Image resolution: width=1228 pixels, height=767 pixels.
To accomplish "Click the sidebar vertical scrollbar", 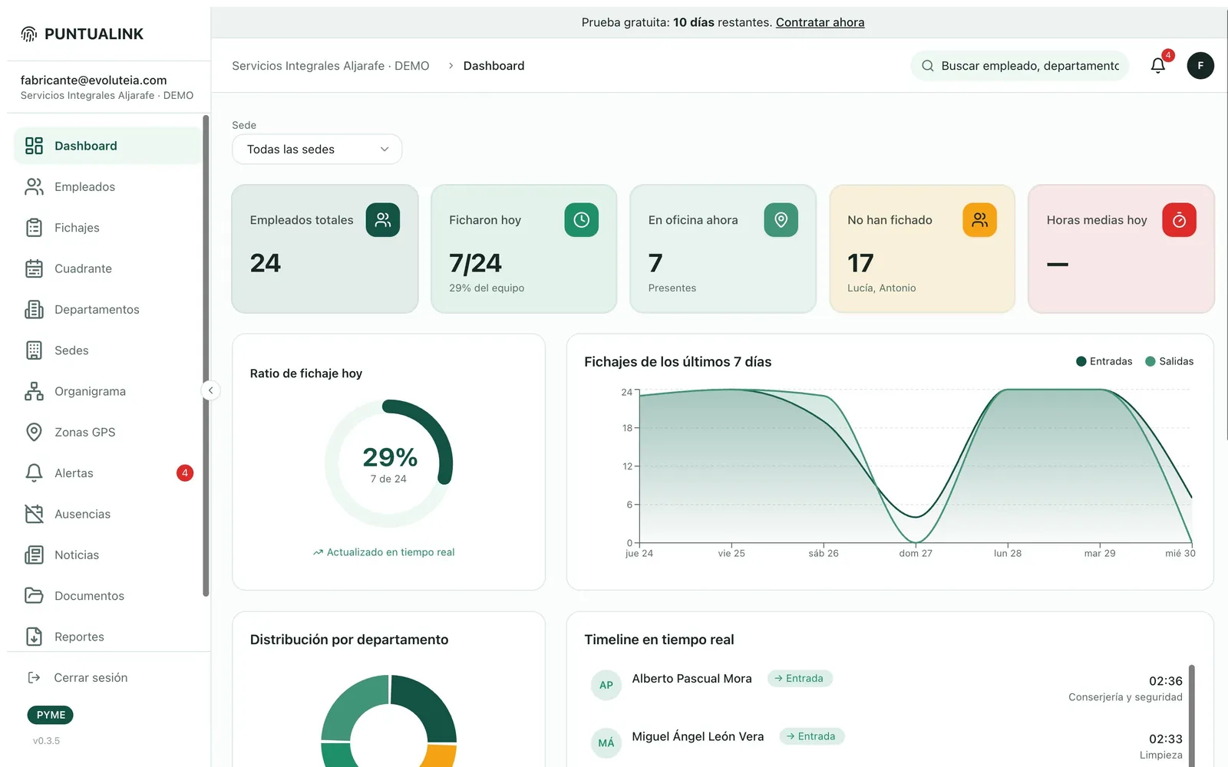I will coord(206,355).
